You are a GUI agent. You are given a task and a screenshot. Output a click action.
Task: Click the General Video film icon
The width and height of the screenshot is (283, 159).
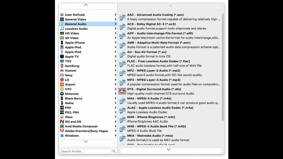pos(62,19)
